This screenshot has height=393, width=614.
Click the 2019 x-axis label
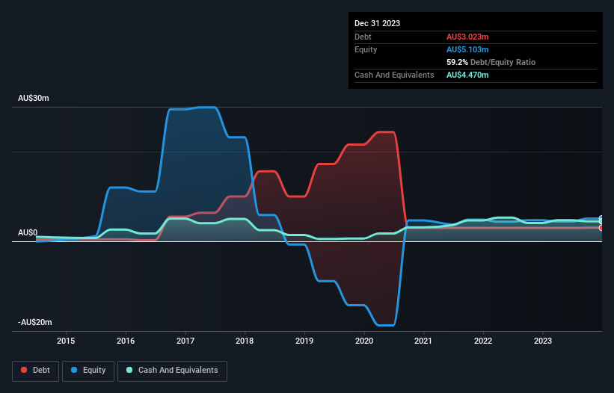(x=304, y=341)
